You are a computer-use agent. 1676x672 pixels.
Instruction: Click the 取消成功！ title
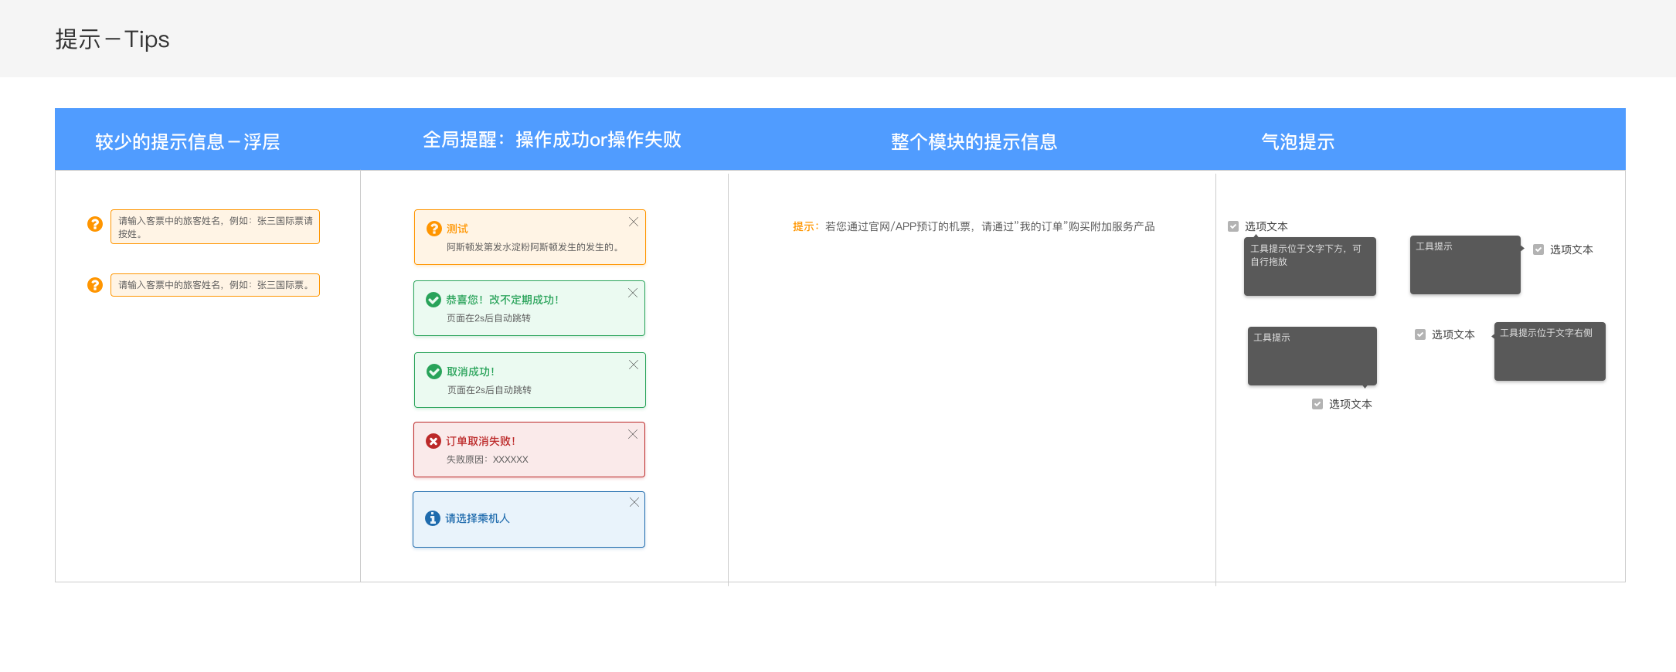coord(471,372)
